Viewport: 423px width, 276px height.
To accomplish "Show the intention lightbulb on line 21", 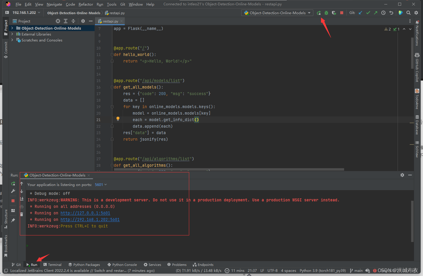I will (118, 119).
